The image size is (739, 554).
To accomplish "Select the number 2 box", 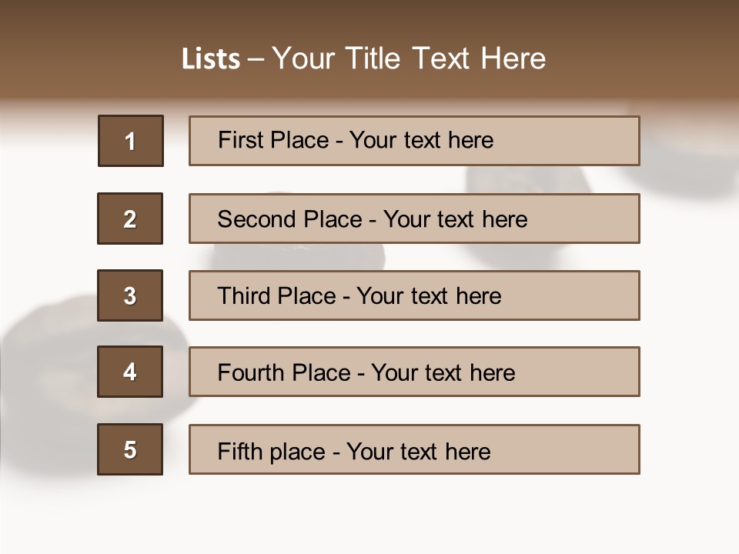I will (130, 219).
